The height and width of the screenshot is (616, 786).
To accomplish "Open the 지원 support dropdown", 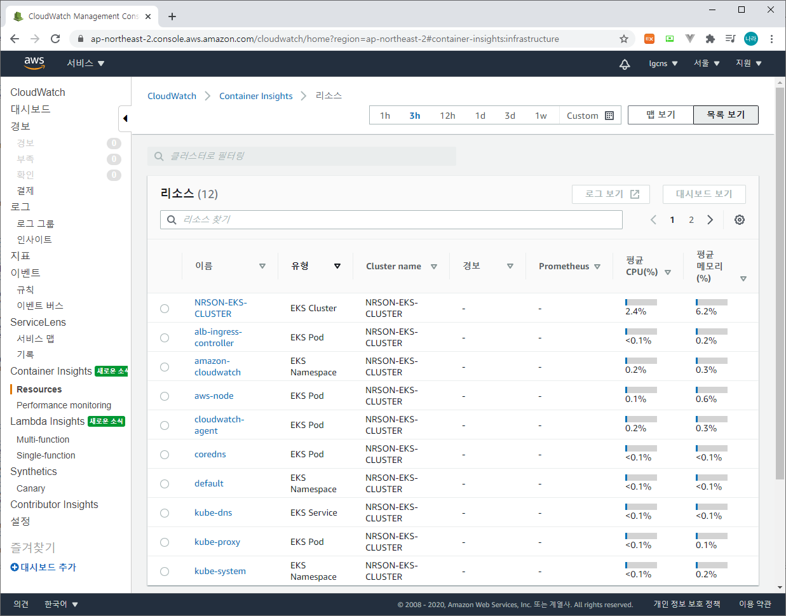I will point(749,64).
